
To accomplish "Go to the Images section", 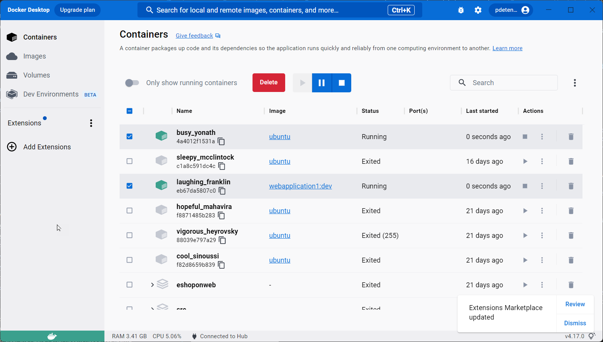I will coord(34,56).
